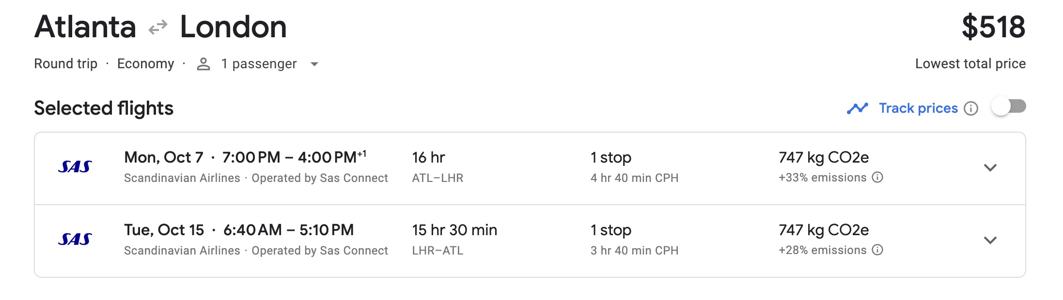Select the SAS logo on the Oct 7 flight
This screenshot has height=300, width=1063.
pyautogui.click(x=77, y=166)
